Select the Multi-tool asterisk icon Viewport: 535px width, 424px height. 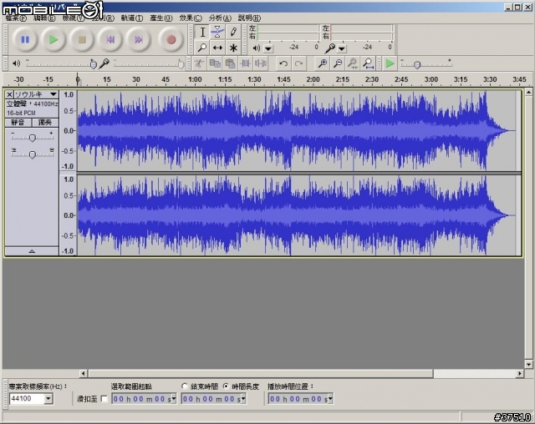point(233,48)
